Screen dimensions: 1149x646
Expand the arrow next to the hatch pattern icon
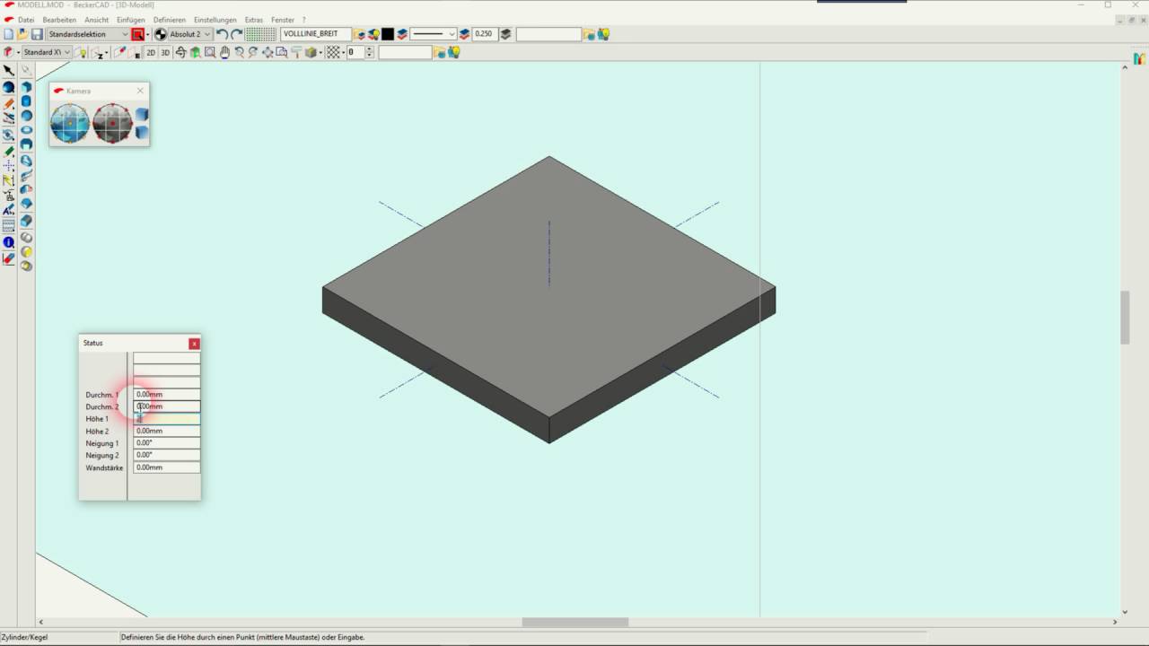tap(344, 52)
